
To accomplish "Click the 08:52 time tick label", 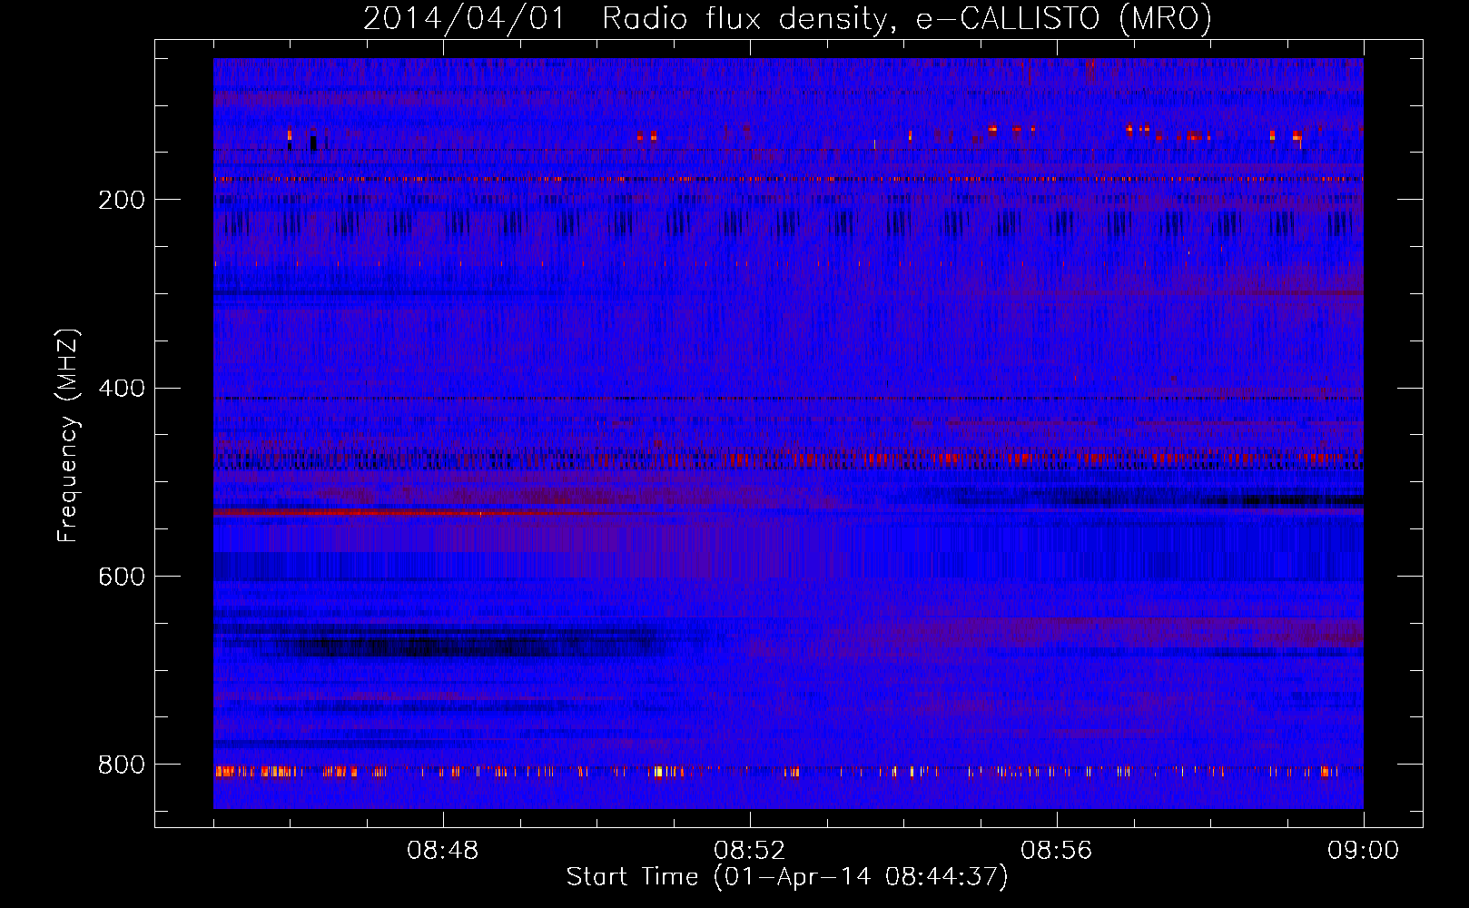I will click(750, 851).
